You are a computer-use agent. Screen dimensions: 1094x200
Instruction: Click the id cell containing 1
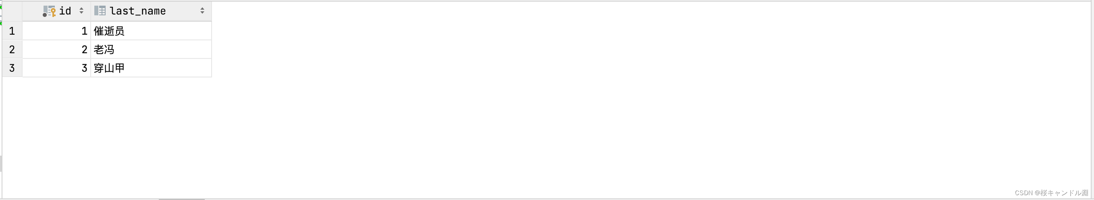(56, 31)
